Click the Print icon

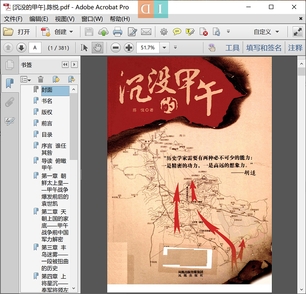(x=118, y=32)
